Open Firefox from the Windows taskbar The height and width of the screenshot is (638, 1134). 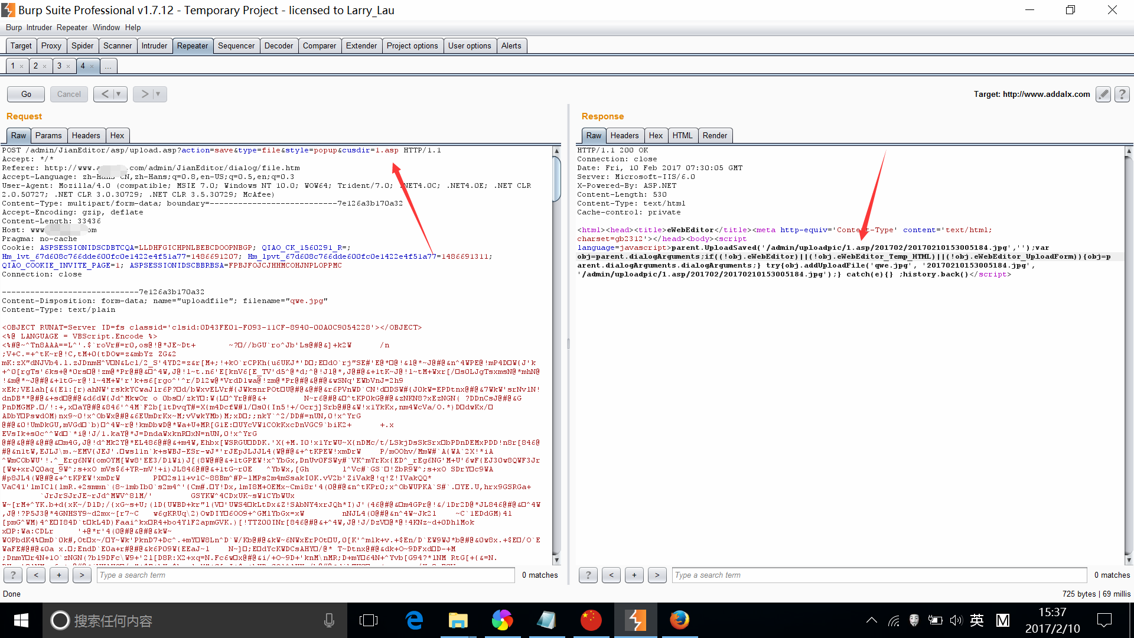pos(679,620)
